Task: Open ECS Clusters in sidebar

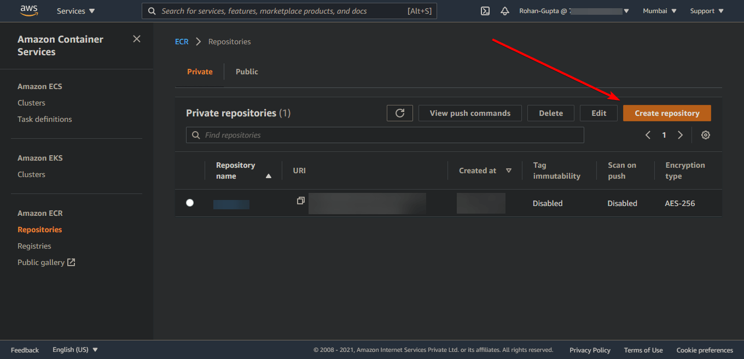Action: click(31, 103)
